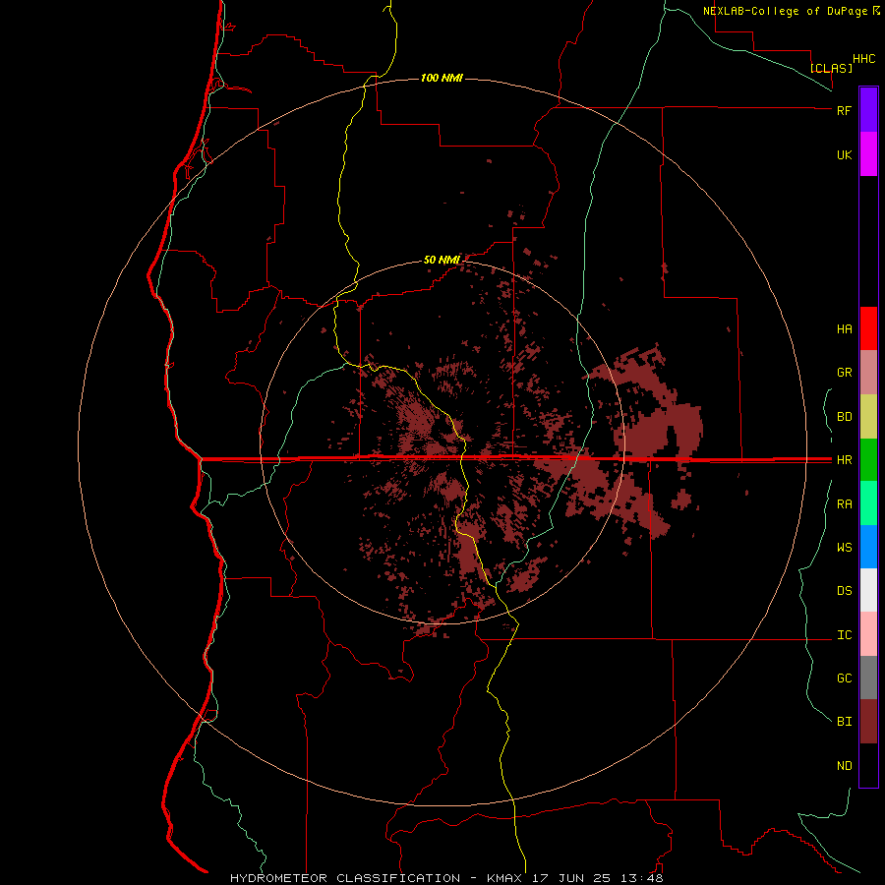Click the DS white legend swatch
Image resolution: width=885 pixels, height=885 pixels.
coord(868,590)
